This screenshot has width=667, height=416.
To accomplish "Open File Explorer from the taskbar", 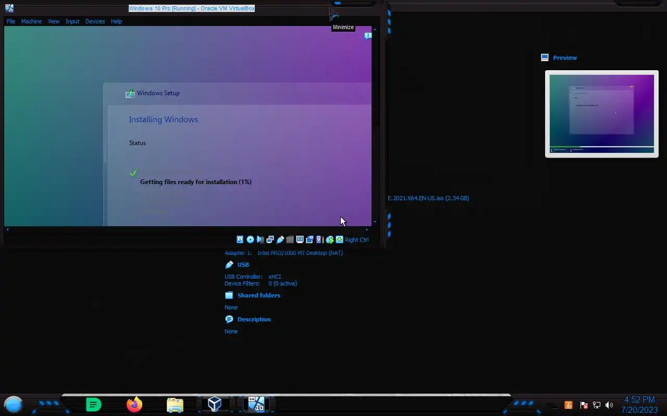I will click(x=175, y=405).
